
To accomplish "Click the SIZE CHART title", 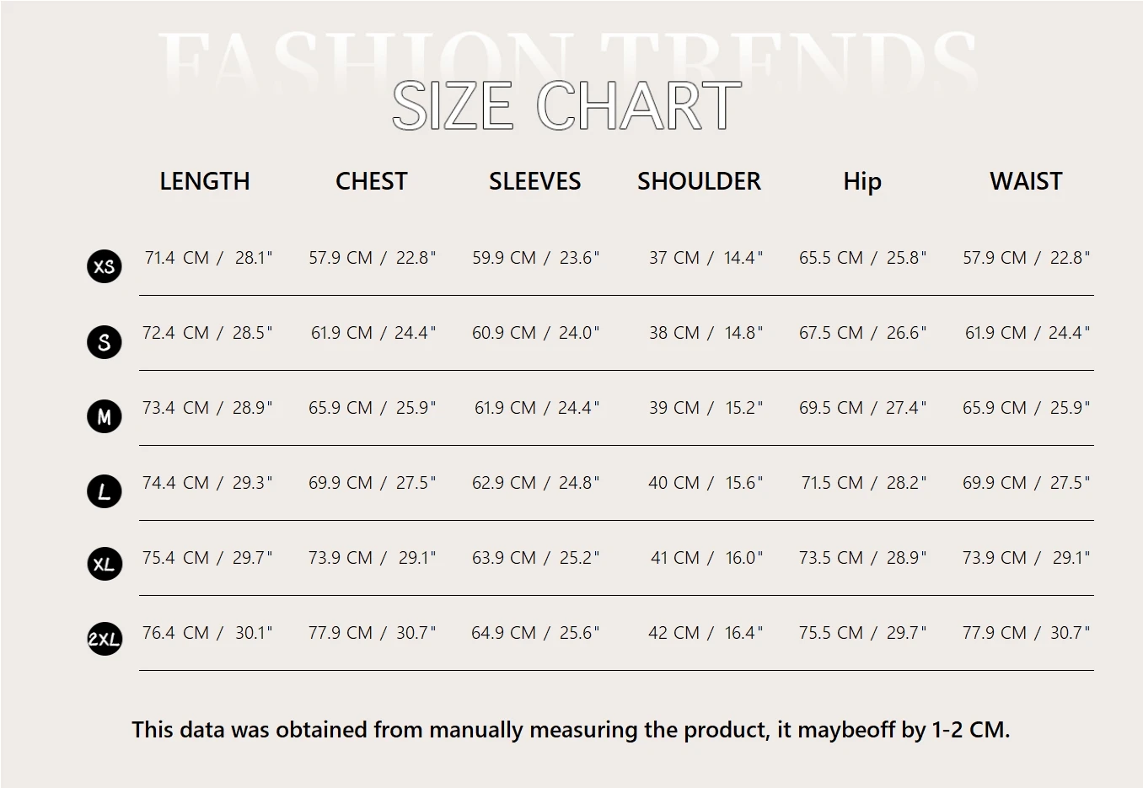I will [566, 106].
